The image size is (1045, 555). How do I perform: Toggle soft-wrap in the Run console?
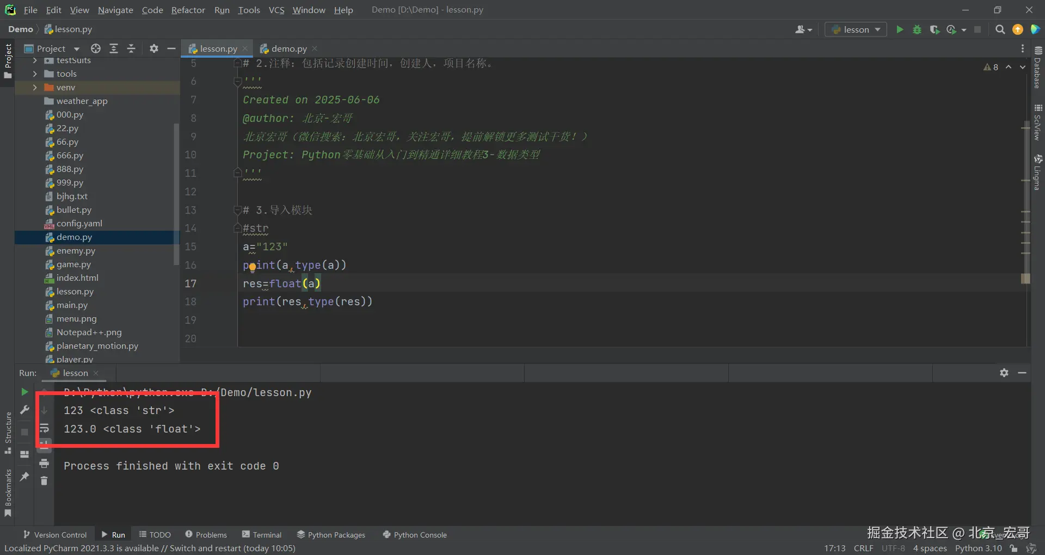tap(44, 429)
